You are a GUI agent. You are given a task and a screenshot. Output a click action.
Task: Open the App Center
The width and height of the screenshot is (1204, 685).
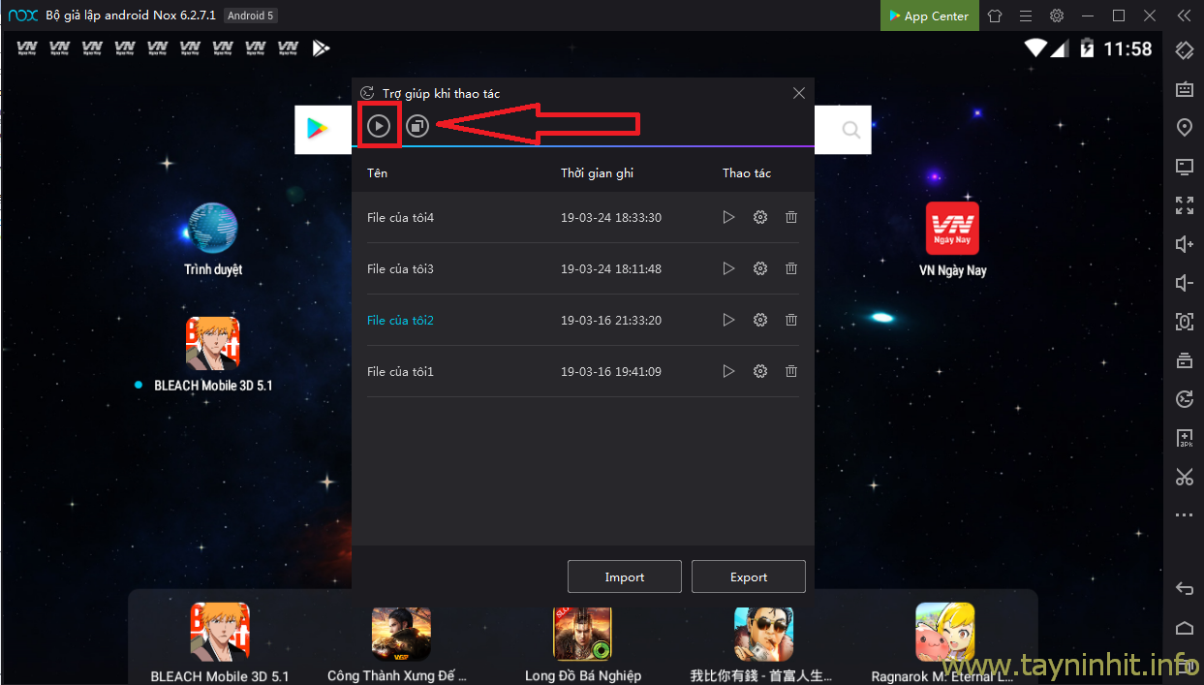tap(929, 16)
